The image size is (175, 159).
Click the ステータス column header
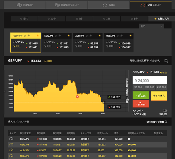click(x=86, y=133)
